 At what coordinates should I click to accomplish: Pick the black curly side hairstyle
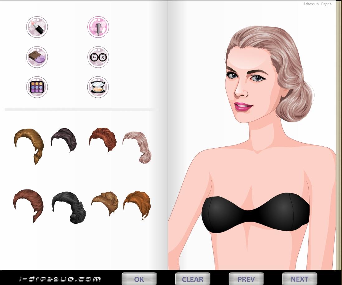click(x=69, y=206)
